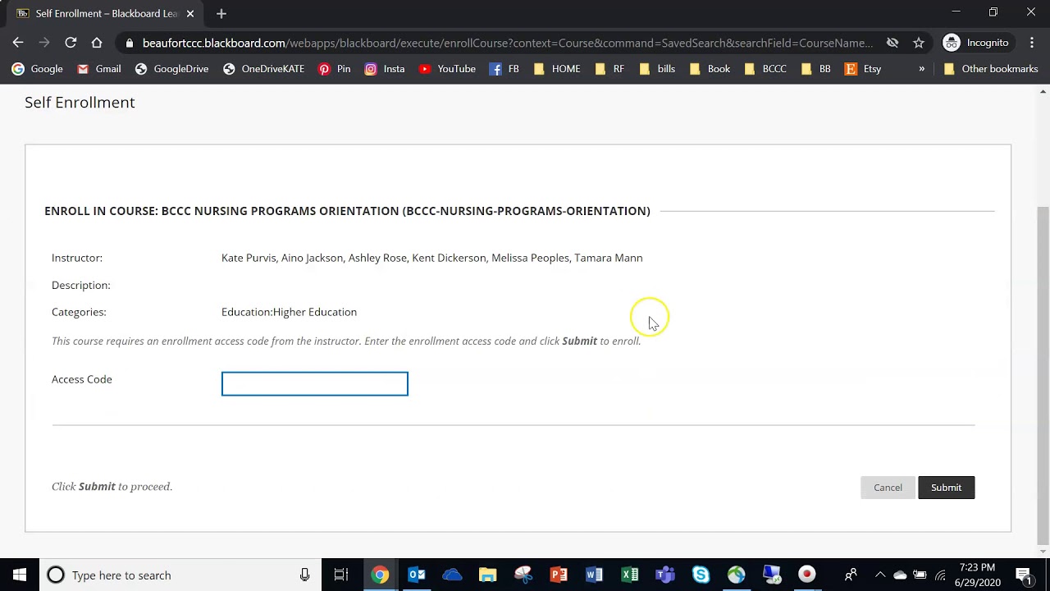
Task: Open the HOME bookmarks folder
Action: click(x=556, y=69)
